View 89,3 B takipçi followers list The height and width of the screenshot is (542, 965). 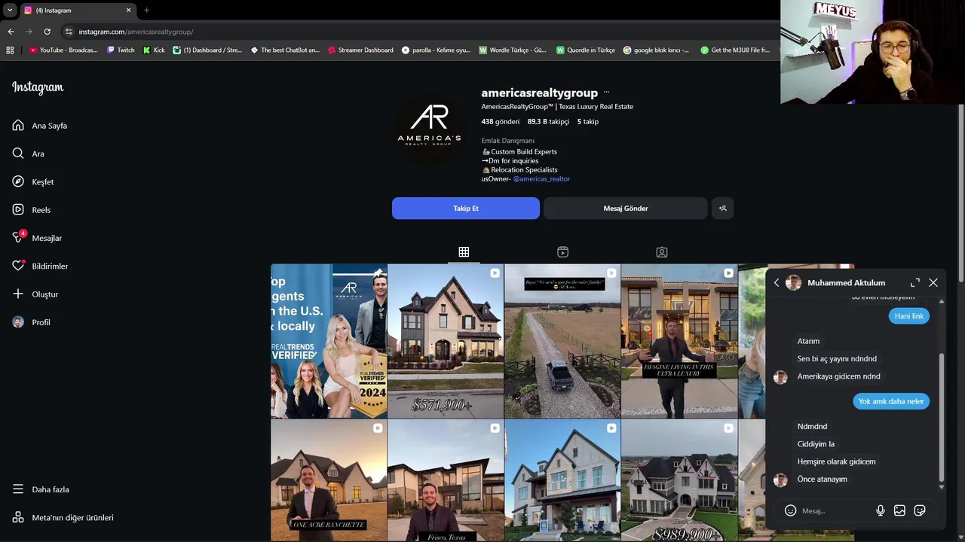coord(548,121)
